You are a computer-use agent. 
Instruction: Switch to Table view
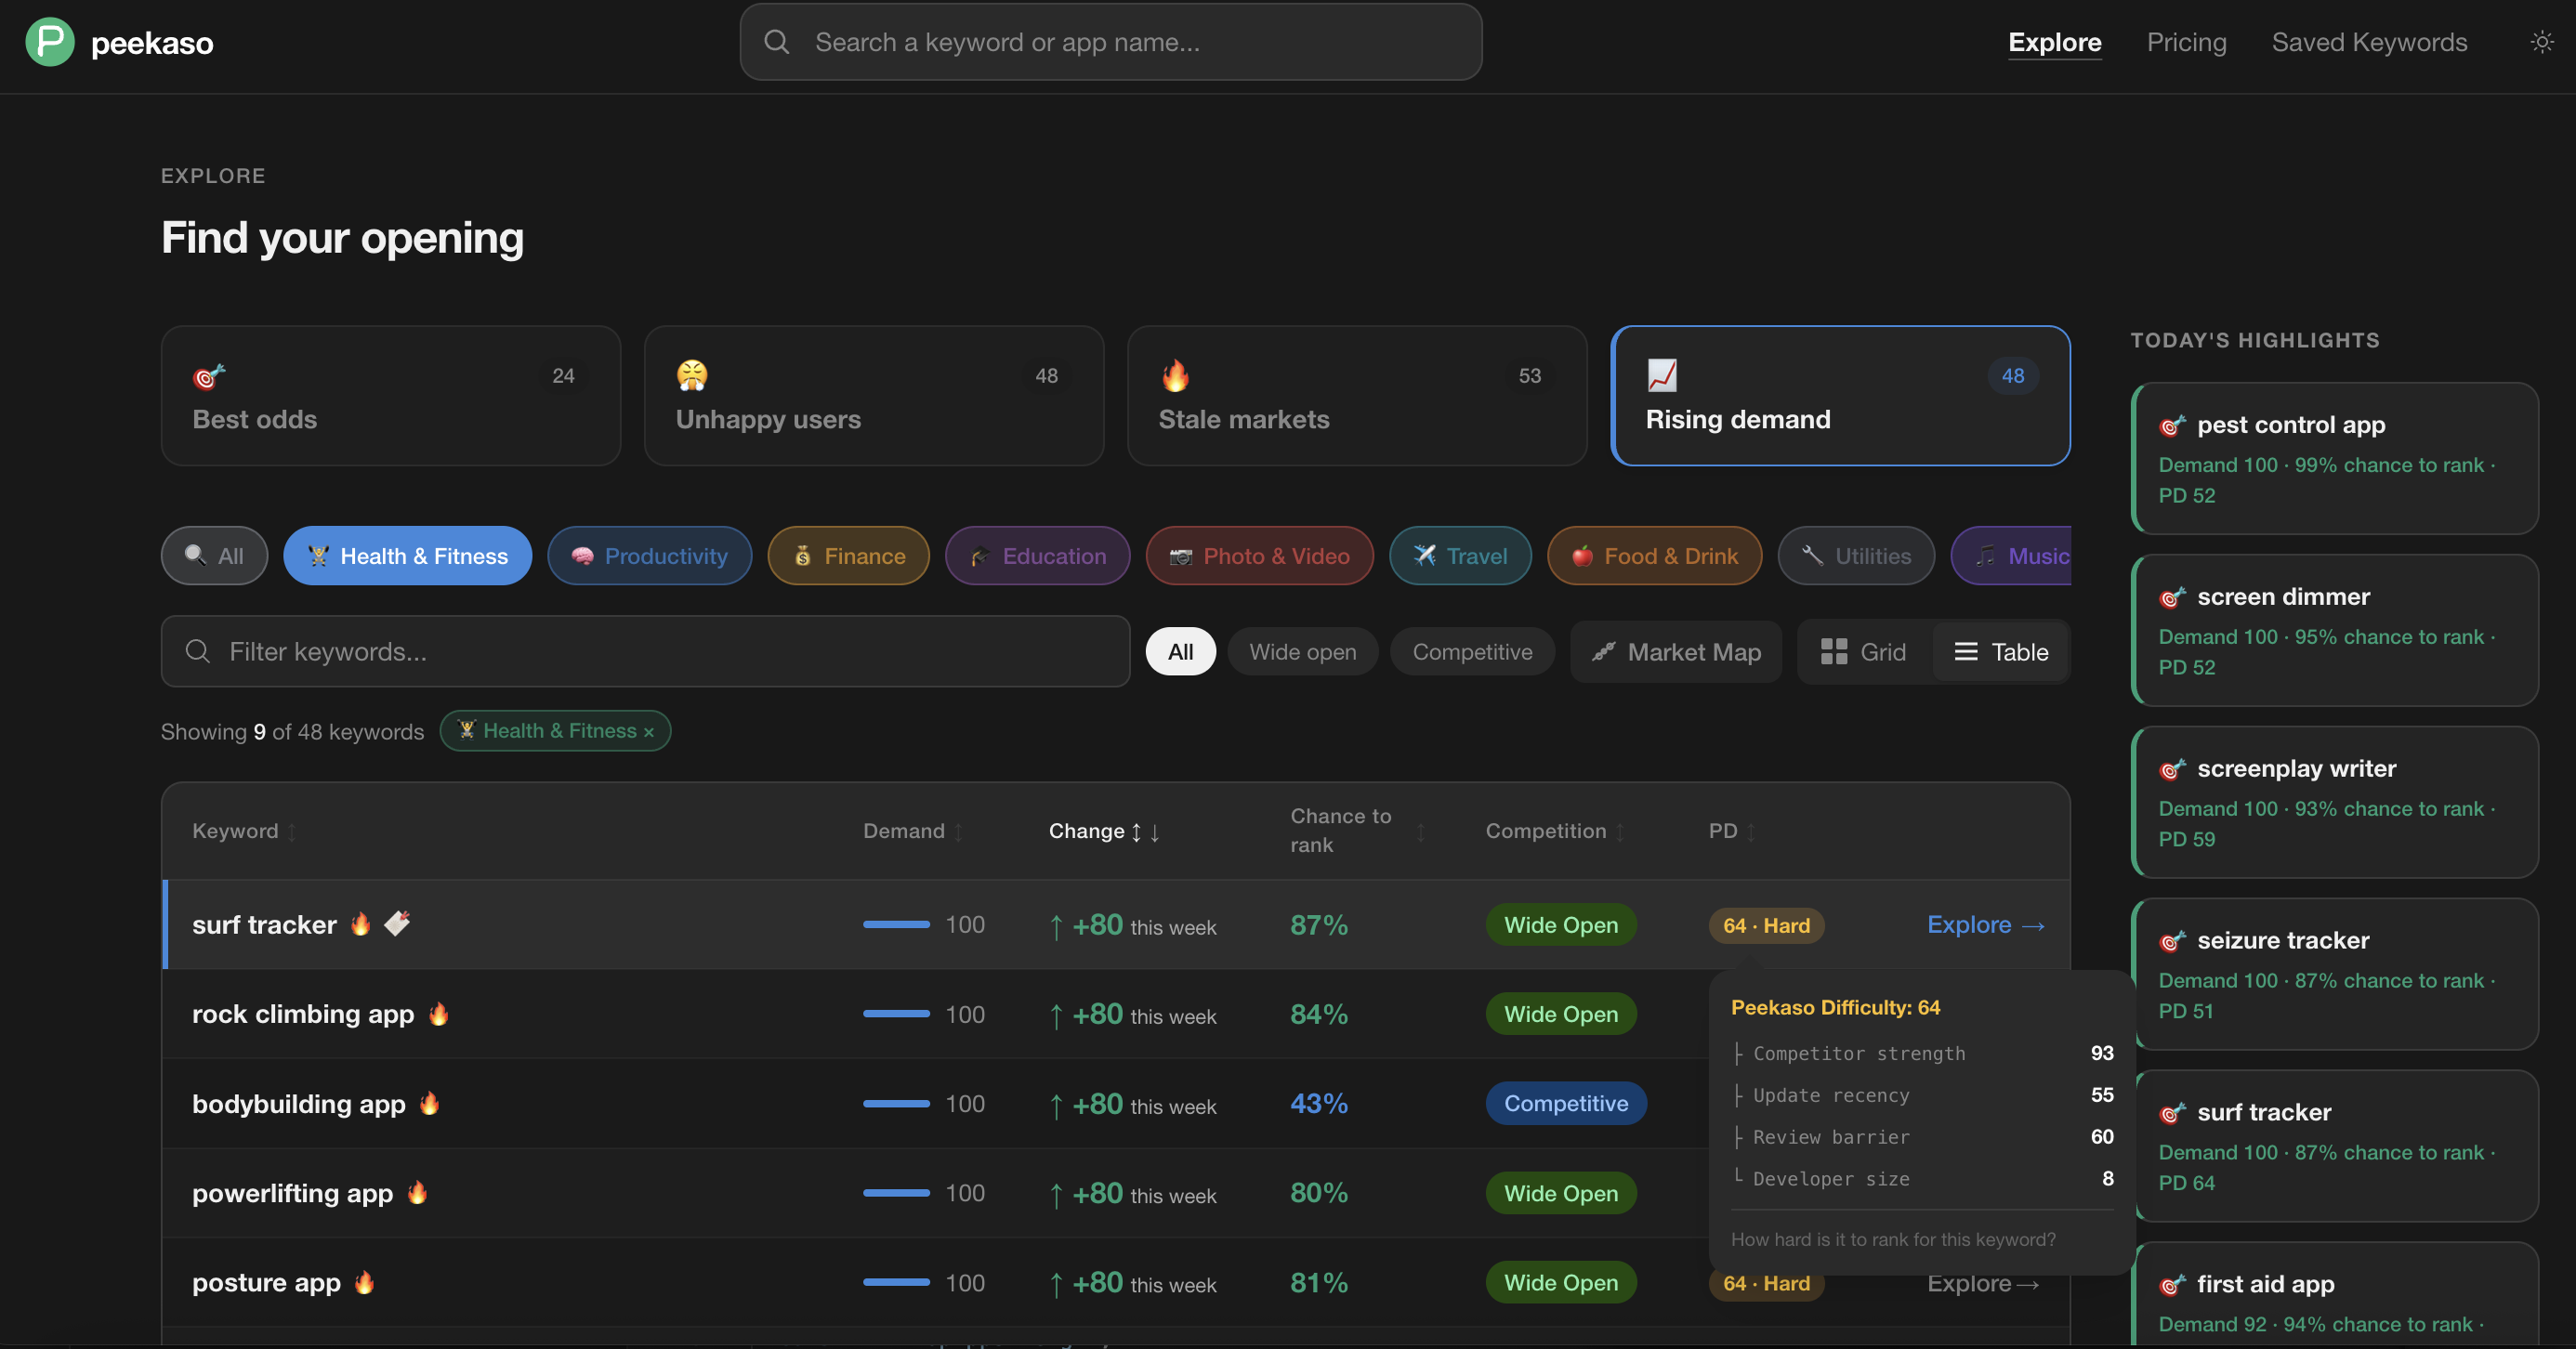click(x=2001, y=652)
